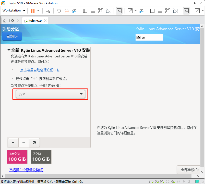Take a snapshot with the clock-plus icon
This screenshot has width=205, height=184.
pyautogui.click(x=59, y=11)
